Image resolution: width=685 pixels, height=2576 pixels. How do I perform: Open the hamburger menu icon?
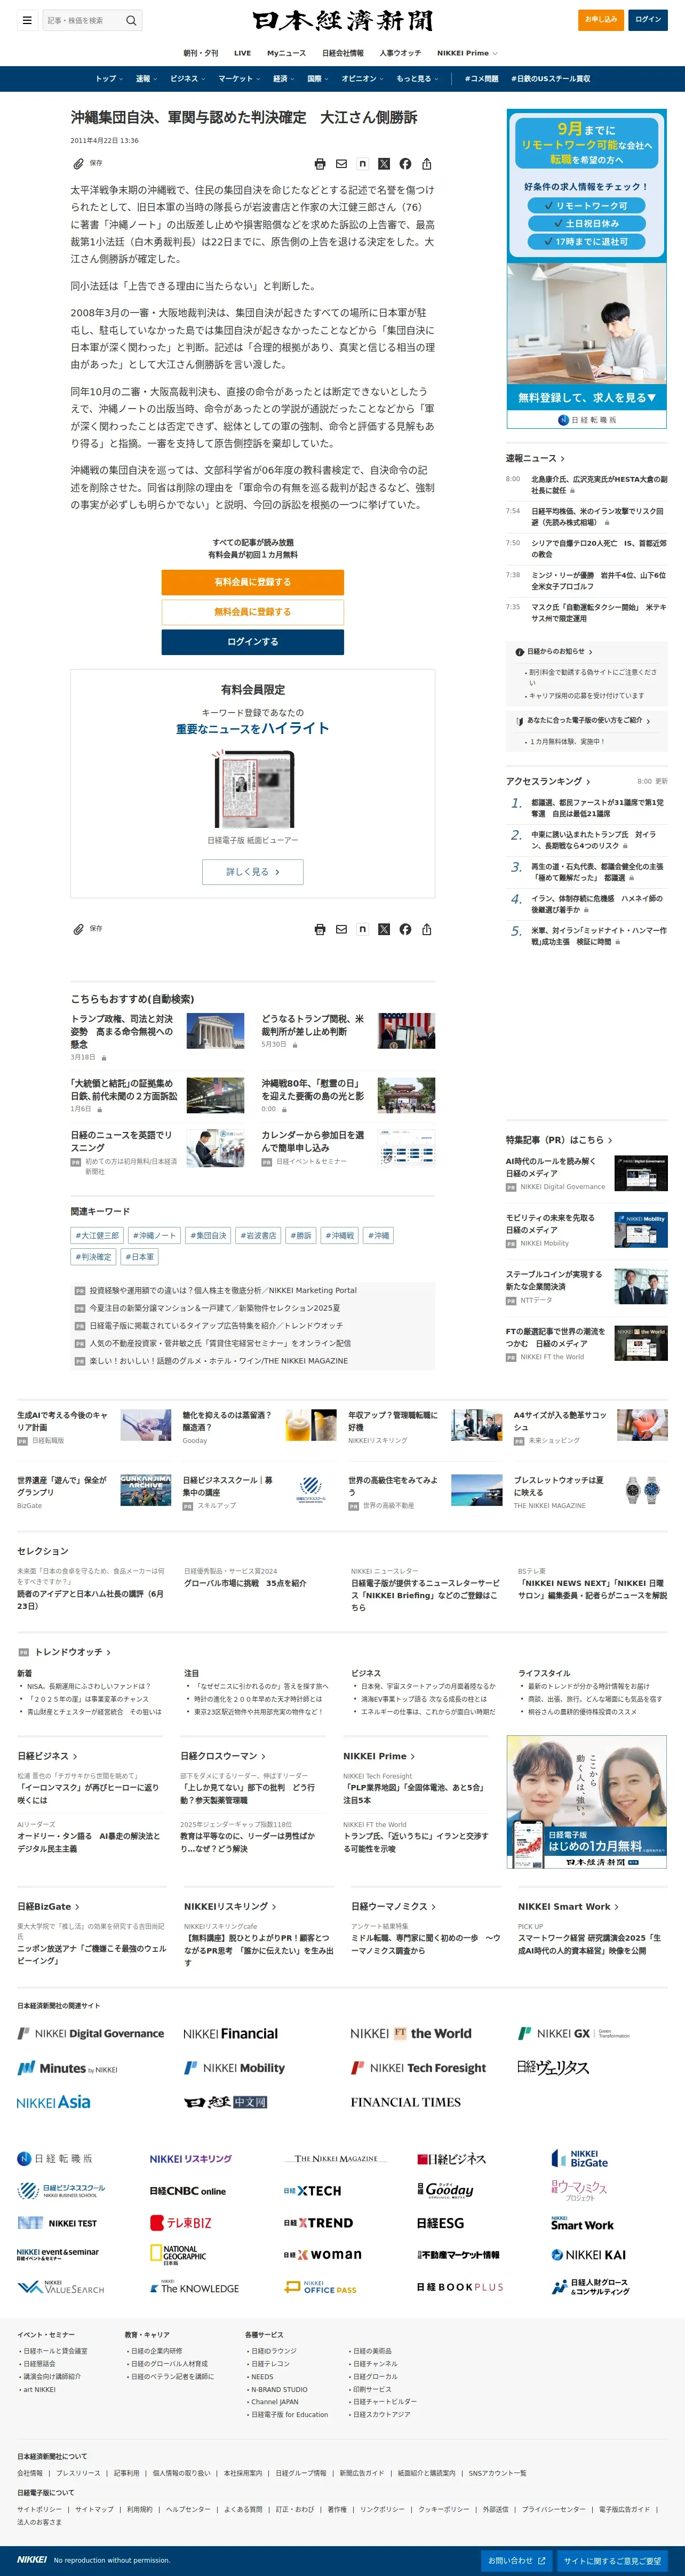(27, 20)
